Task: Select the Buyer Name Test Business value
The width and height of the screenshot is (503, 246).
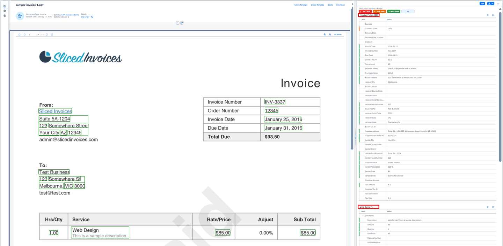Action: click(x=393, y=109)
